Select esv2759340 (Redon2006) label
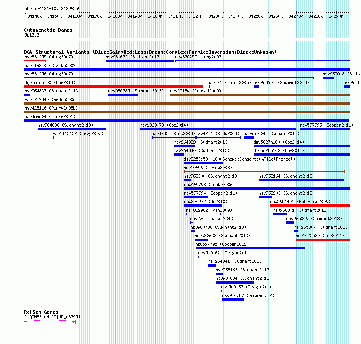The width and height of the screenshot is (361, 344). point(51,99)
